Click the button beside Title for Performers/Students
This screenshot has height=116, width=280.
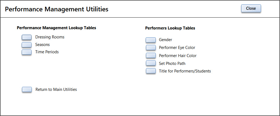click(151, 71)
